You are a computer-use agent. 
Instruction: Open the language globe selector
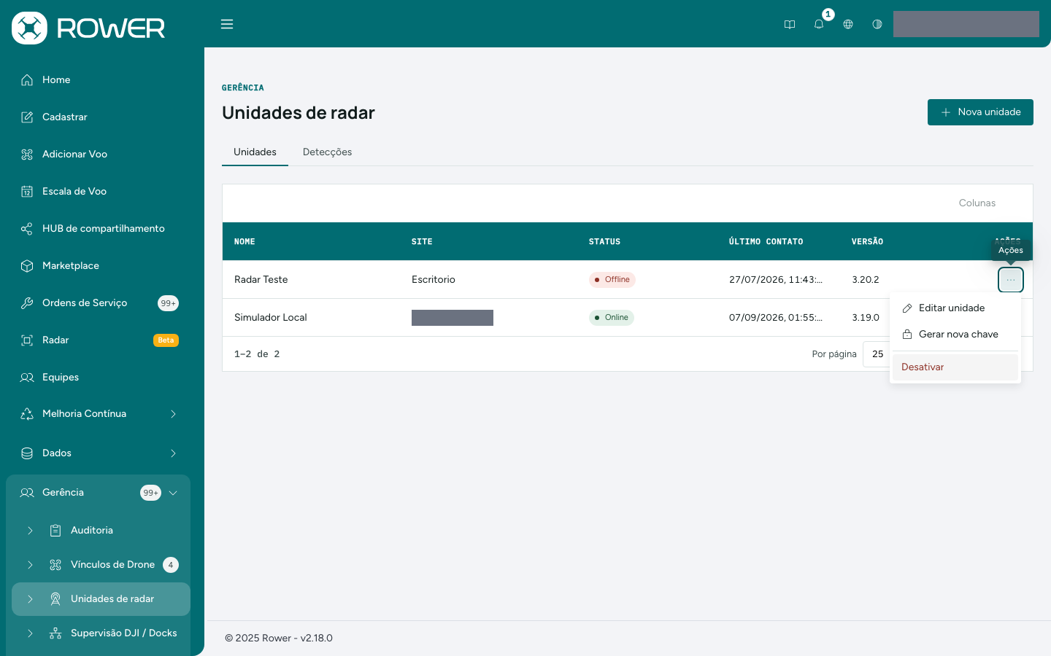click(x=848, y=24)
